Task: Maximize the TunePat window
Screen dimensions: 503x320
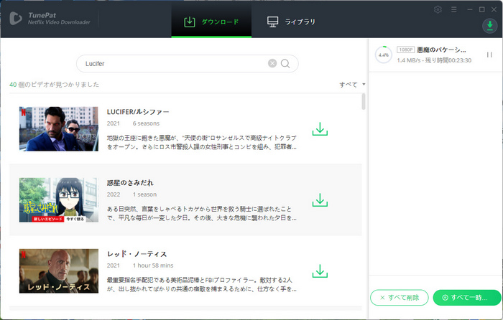Action: click(482, 9)
